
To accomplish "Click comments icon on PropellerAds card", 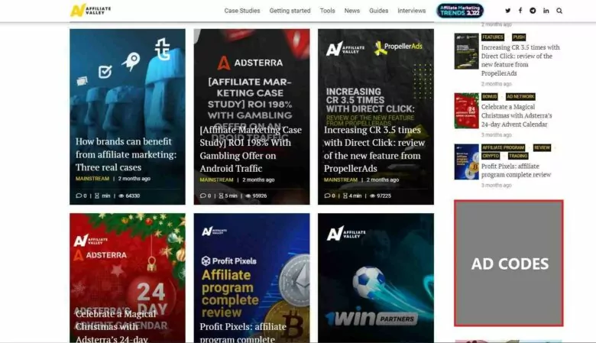I will tap(327, 196).
